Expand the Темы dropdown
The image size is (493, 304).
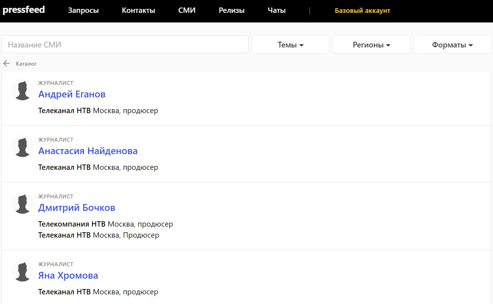[291, 45]
